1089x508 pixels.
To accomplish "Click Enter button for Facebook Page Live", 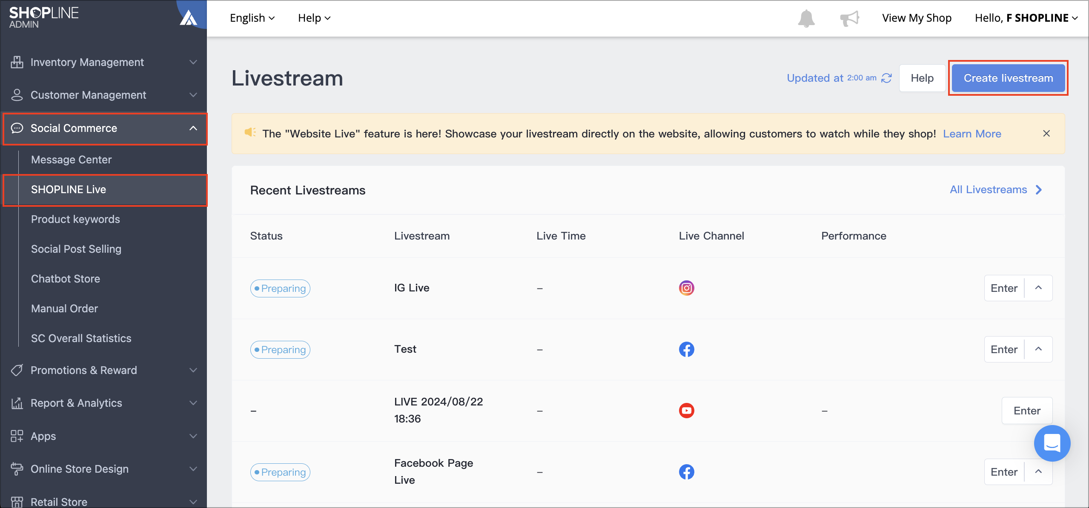I will [1004, 472].
